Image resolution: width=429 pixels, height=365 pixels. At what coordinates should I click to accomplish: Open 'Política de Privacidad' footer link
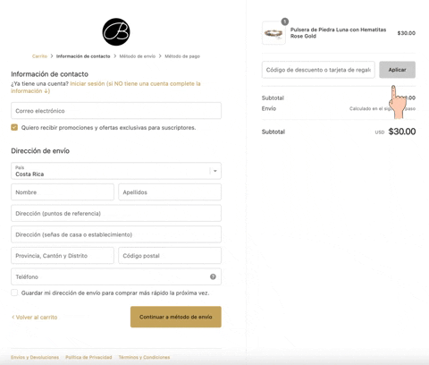pyautogui.click(x=88, y=357)
